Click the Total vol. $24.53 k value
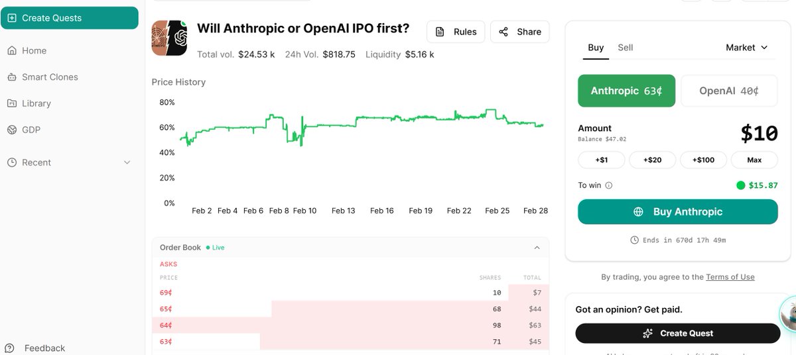796x355 pixels. click(x=256, y=54)
